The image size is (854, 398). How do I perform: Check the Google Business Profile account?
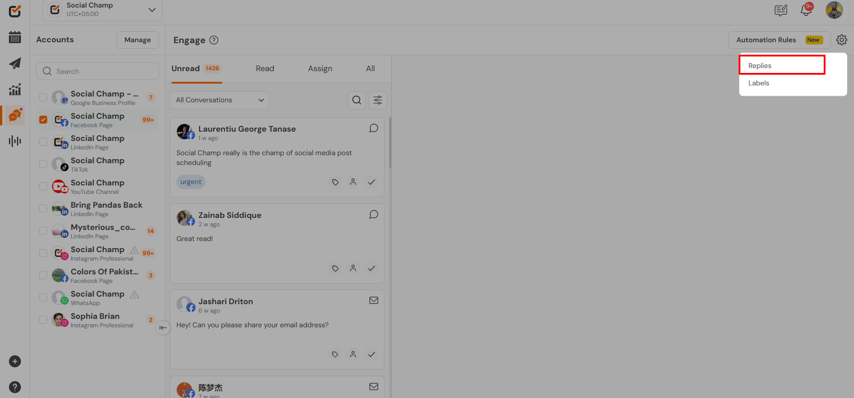[x=43, y=97]
